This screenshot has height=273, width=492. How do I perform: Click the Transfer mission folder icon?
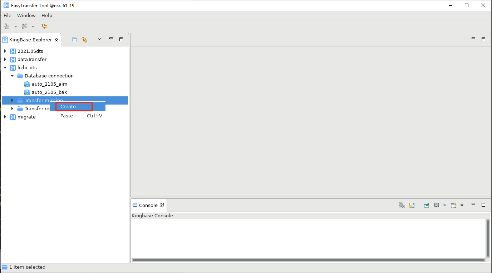coord(20,100)
